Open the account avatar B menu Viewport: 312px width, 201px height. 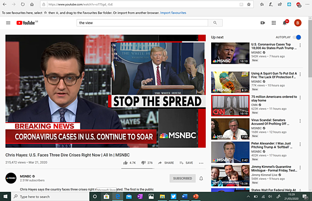298,23
